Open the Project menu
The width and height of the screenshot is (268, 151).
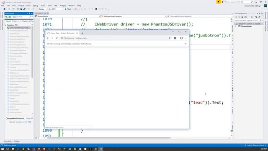(21, 5)
